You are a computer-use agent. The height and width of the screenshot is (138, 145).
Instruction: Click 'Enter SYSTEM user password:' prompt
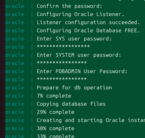(79, 55)
